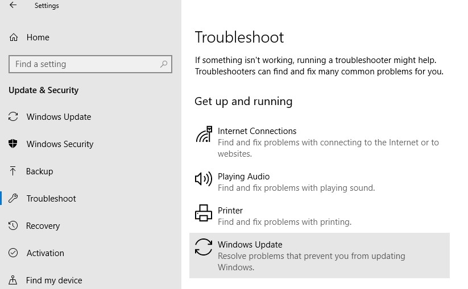
Task: Click the Troubleshoot wrench icon in sidebar
Action: point(14,199)
